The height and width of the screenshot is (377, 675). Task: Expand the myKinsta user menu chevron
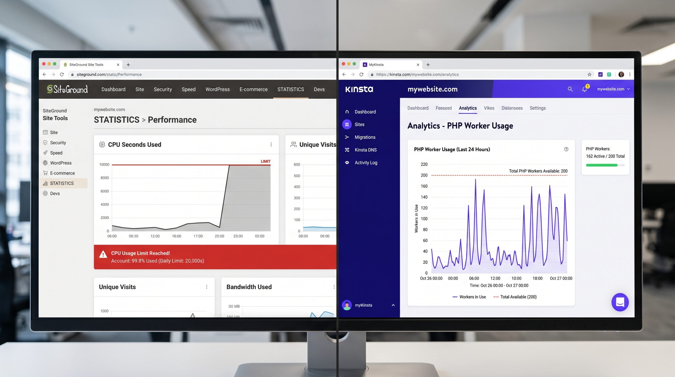[x=393, y=305]
